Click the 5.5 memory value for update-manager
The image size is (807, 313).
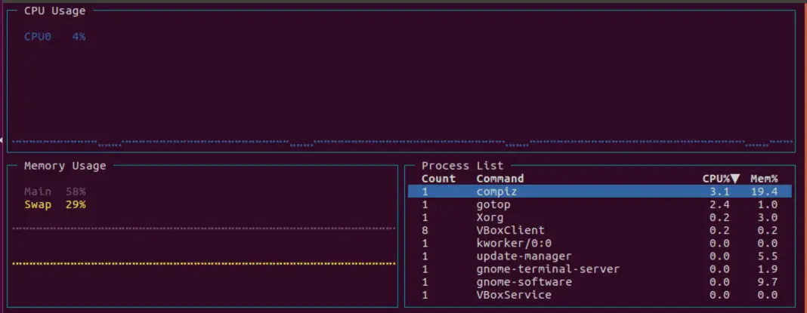pos(768,256)
